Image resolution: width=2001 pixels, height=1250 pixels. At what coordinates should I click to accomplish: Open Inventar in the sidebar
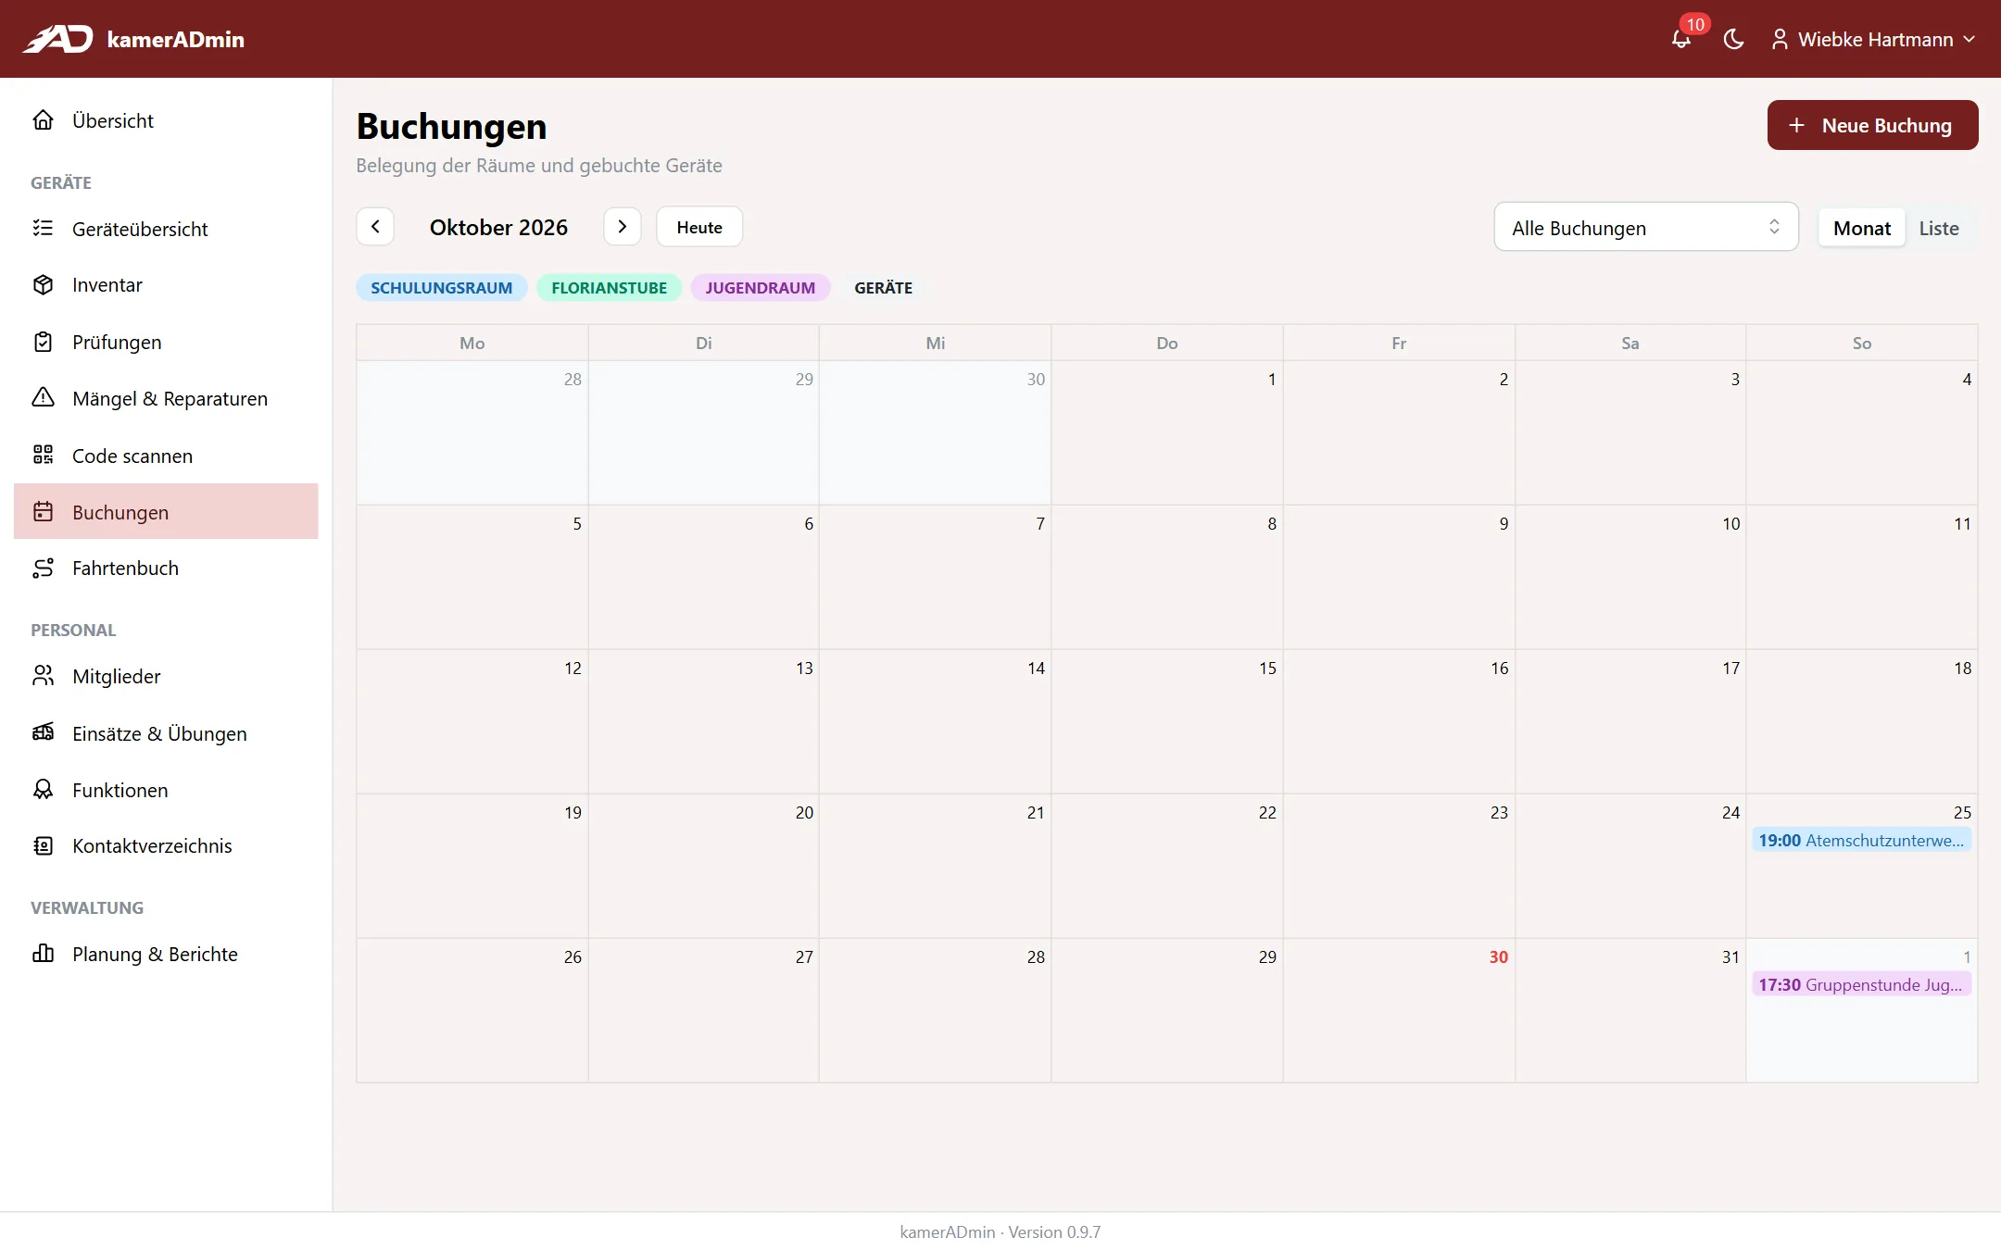(x=166, y=284)
